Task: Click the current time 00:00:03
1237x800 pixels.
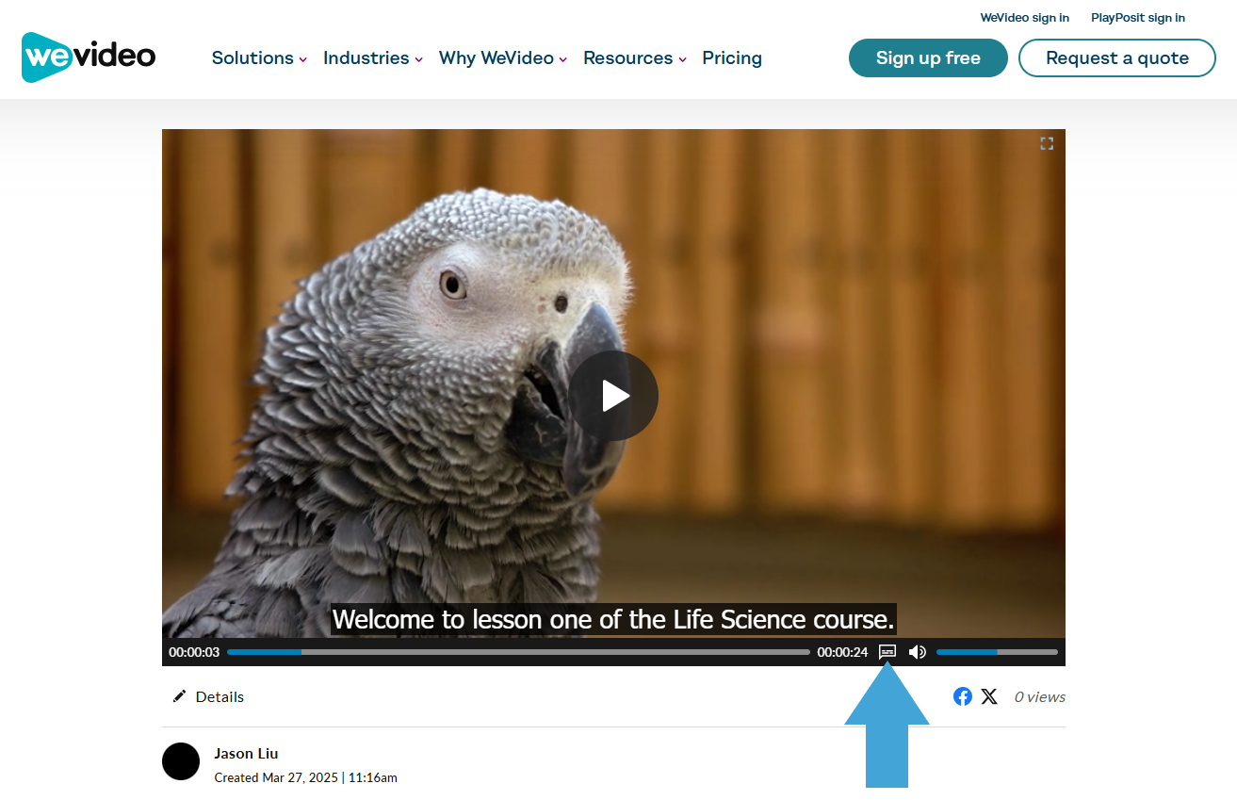Action: [194, 652]
